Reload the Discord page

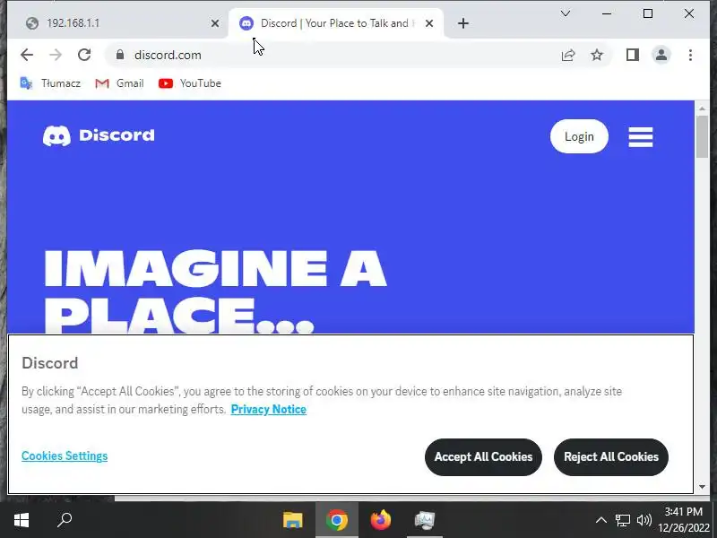point(84,55)
